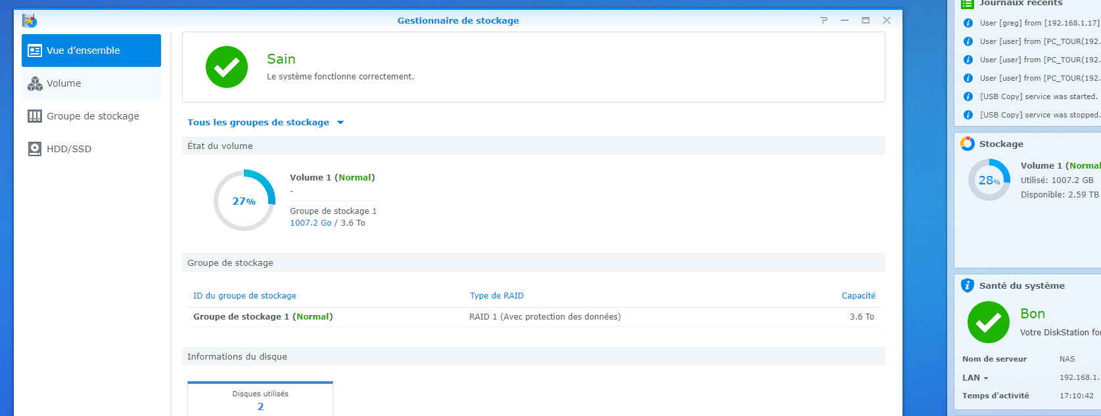Open the help question mark button
The height and width of the screenshot is (416, 1101).
[824, 20]
